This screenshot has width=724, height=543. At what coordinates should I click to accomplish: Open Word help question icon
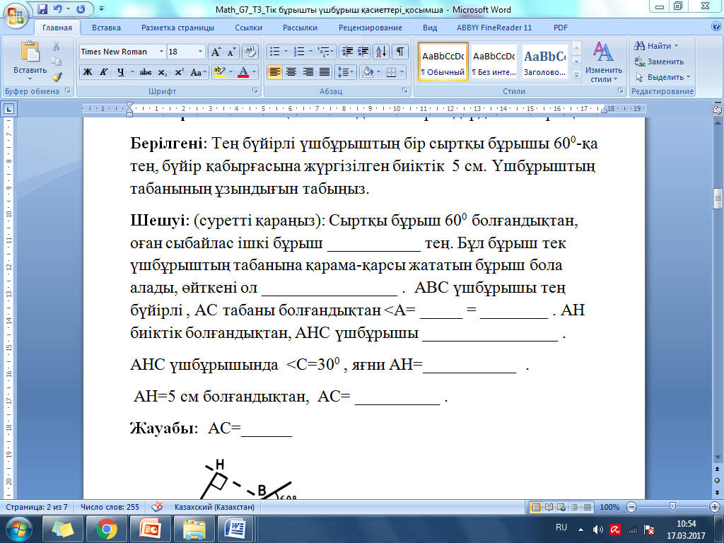click(x=716, y=26)
